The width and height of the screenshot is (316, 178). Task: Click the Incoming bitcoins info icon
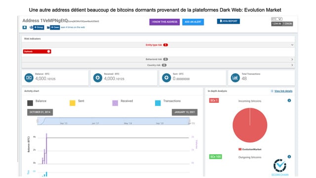tap(289, 100)
